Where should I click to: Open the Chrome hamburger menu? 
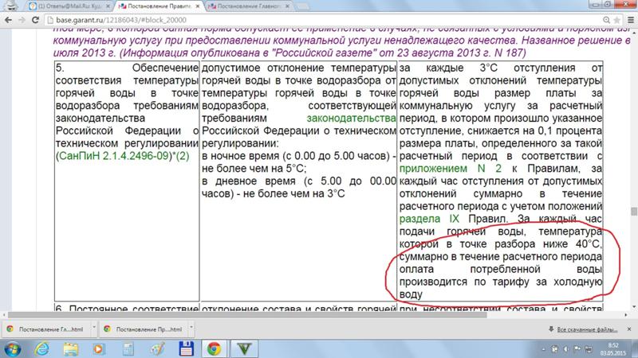coord(631,20)
